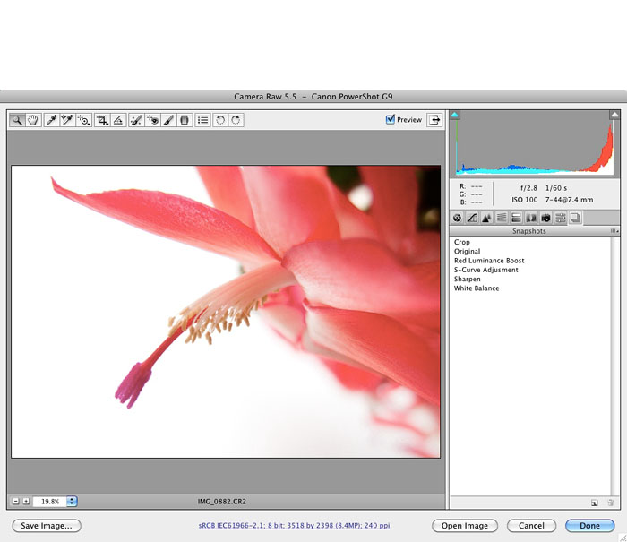Click the Snapshots list vertical scrollbar
Screen dimensions: 627x542
coord(615,366)
